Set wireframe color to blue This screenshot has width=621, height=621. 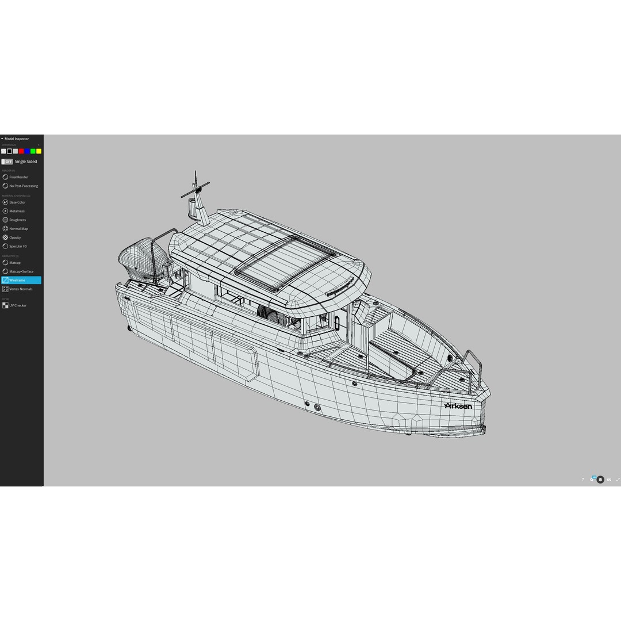[27, 151]
